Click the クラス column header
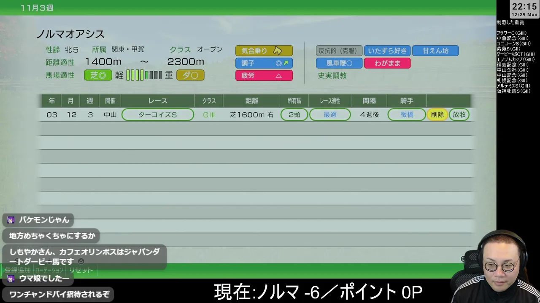540x303 pixels. [209, 101]
